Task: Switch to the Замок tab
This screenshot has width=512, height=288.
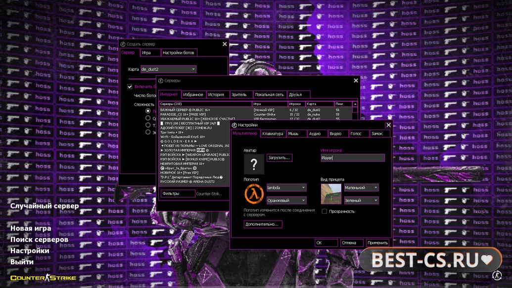Action: pyautogui.click(x=379, y=134)
